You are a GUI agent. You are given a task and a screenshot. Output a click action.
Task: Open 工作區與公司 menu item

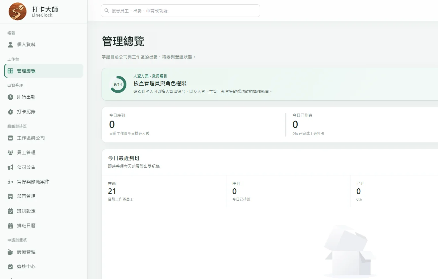tap(44, 138)
